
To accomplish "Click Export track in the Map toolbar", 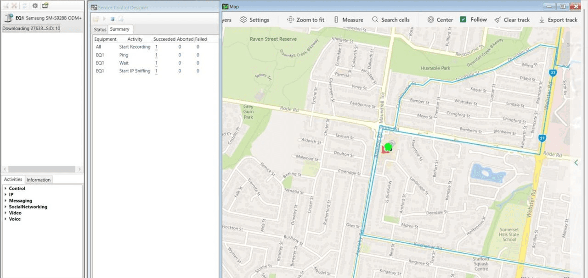I will tap(558, 20).
